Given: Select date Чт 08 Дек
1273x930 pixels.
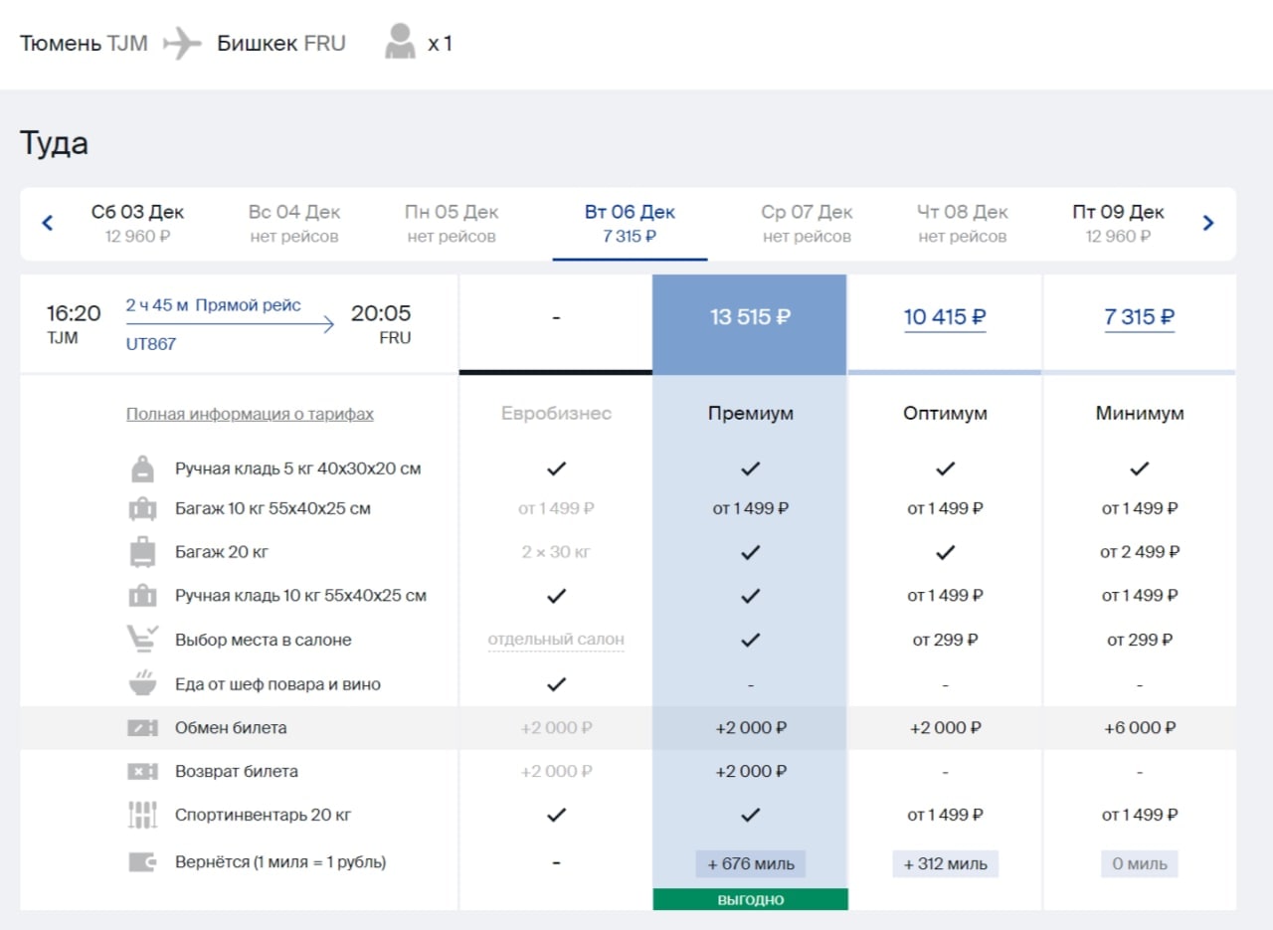Looking at the screenshot, I should tap(963, 224).
